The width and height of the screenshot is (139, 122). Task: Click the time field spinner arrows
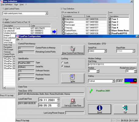[x=58, y=105]
